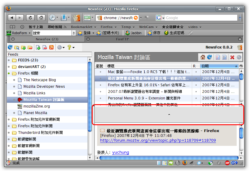This screenshot has width=249, height=171.
Task: Refresh all feeds in NewsFox toolbar
Action: tap(10, 47)
